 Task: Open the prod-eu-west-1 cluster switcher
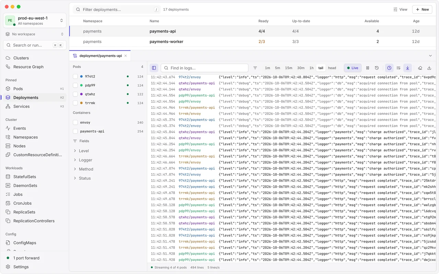[x=35, y=21]
